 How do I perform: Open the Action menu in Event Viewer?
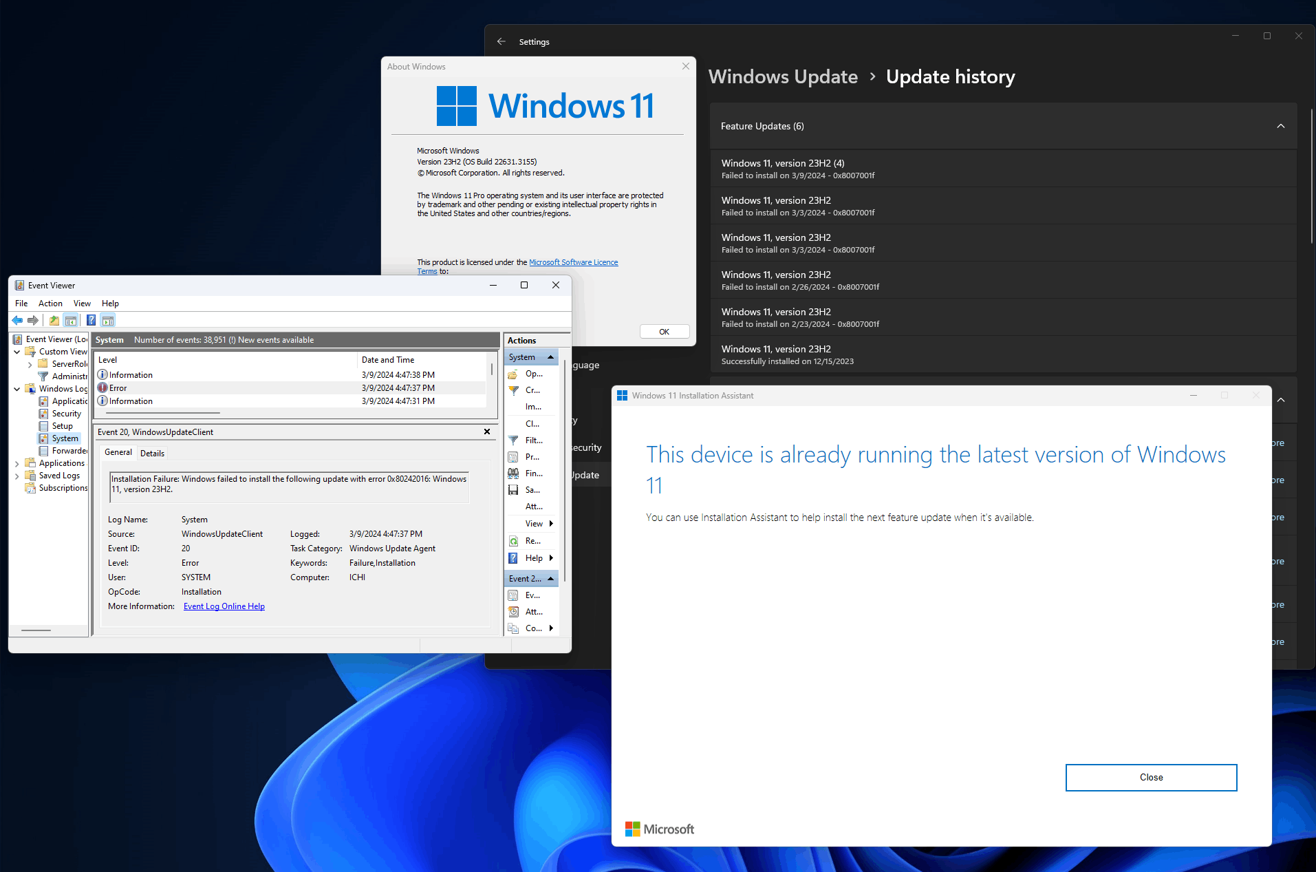[50, 304]
